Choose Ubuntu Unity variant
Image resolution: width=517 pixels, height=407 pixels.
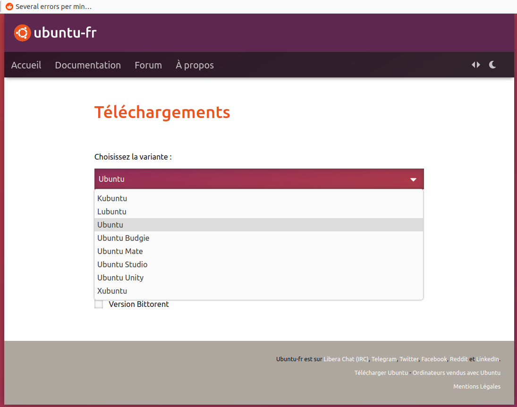[259, 277]
